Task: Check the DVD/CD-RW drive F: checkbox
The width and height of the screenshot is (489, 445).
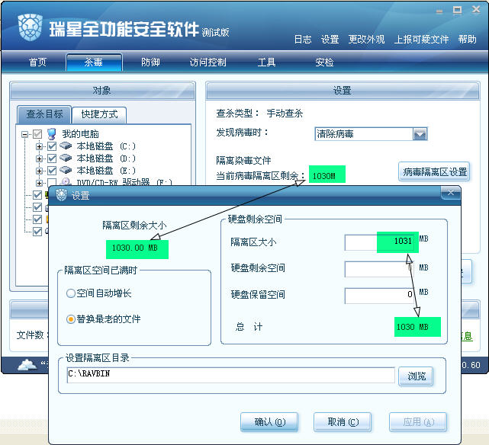Action: [x=52, y=182]
